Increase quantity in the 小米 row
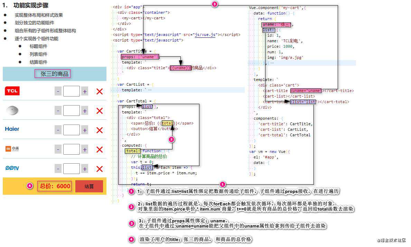The image size is (411, 247). point(85,150)
